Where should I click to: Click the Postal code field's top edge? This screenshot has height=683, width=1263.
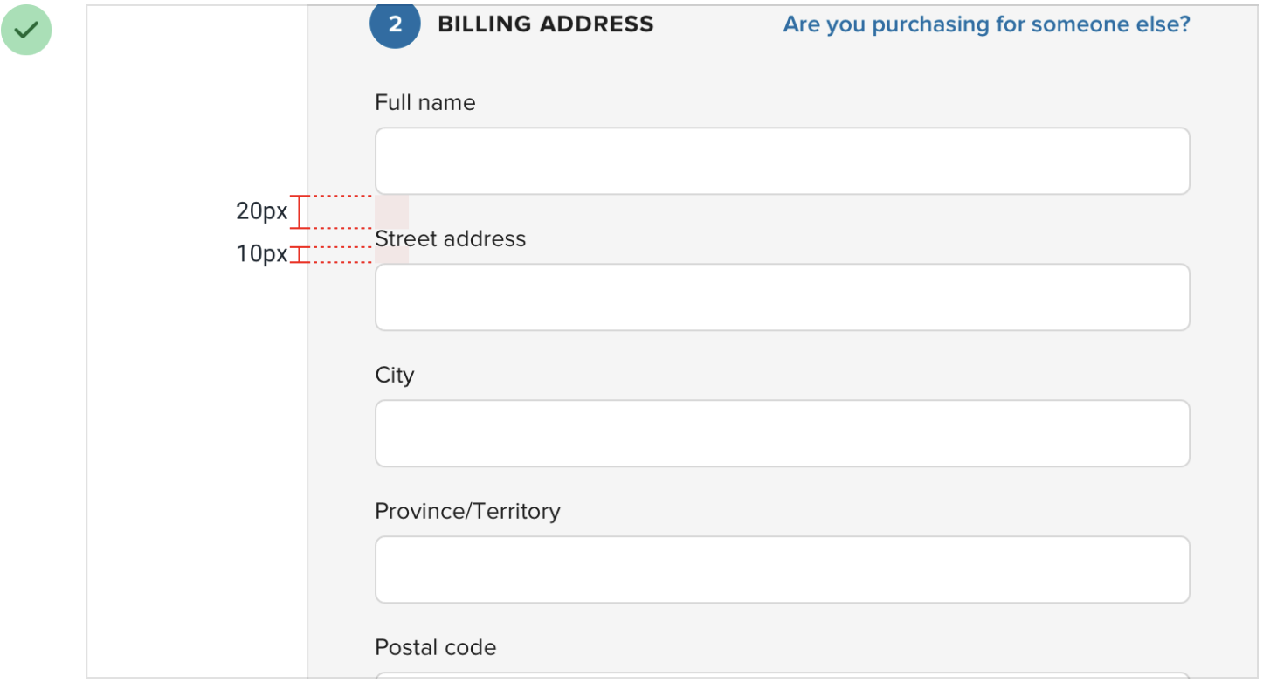(782, 676)
